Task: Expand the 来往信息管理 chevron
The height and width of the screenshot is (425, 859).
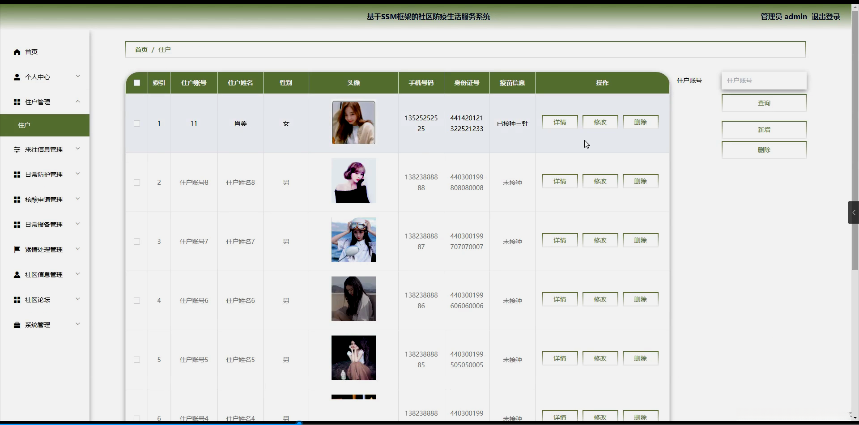Action: (78, 149)
